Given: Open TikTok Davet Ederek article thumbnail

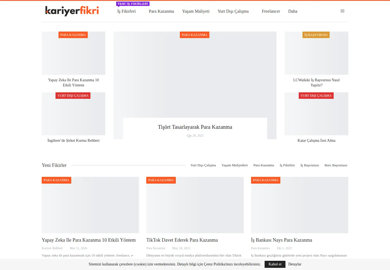Looking at the screenshot, I should tap(195, 205).
